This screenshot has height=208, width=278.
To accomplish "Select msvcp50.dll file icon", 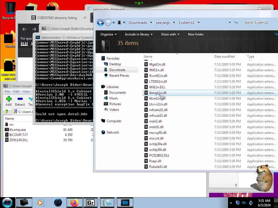I will pyautogui.click(x=146, y=132).
